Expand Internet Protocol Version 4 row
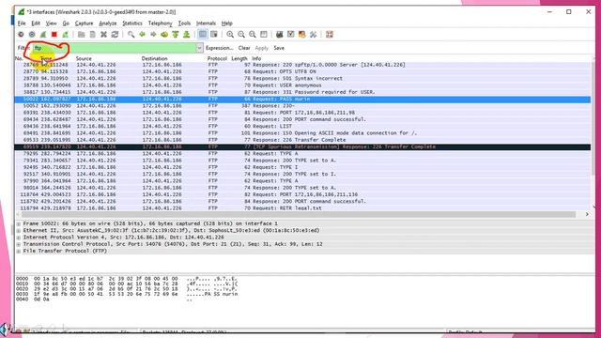This screenshot has width=601, height=338. point(19,238)
